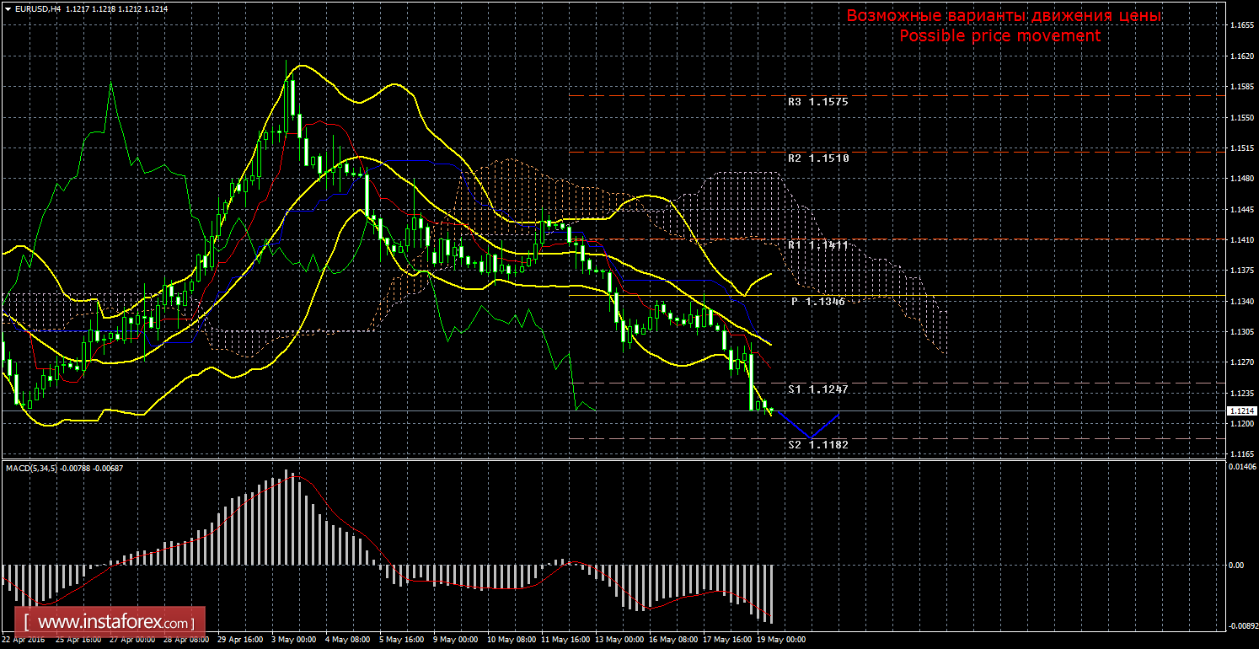
Task: Click the 4 May 08:00 time label
Action: (347, 640)
